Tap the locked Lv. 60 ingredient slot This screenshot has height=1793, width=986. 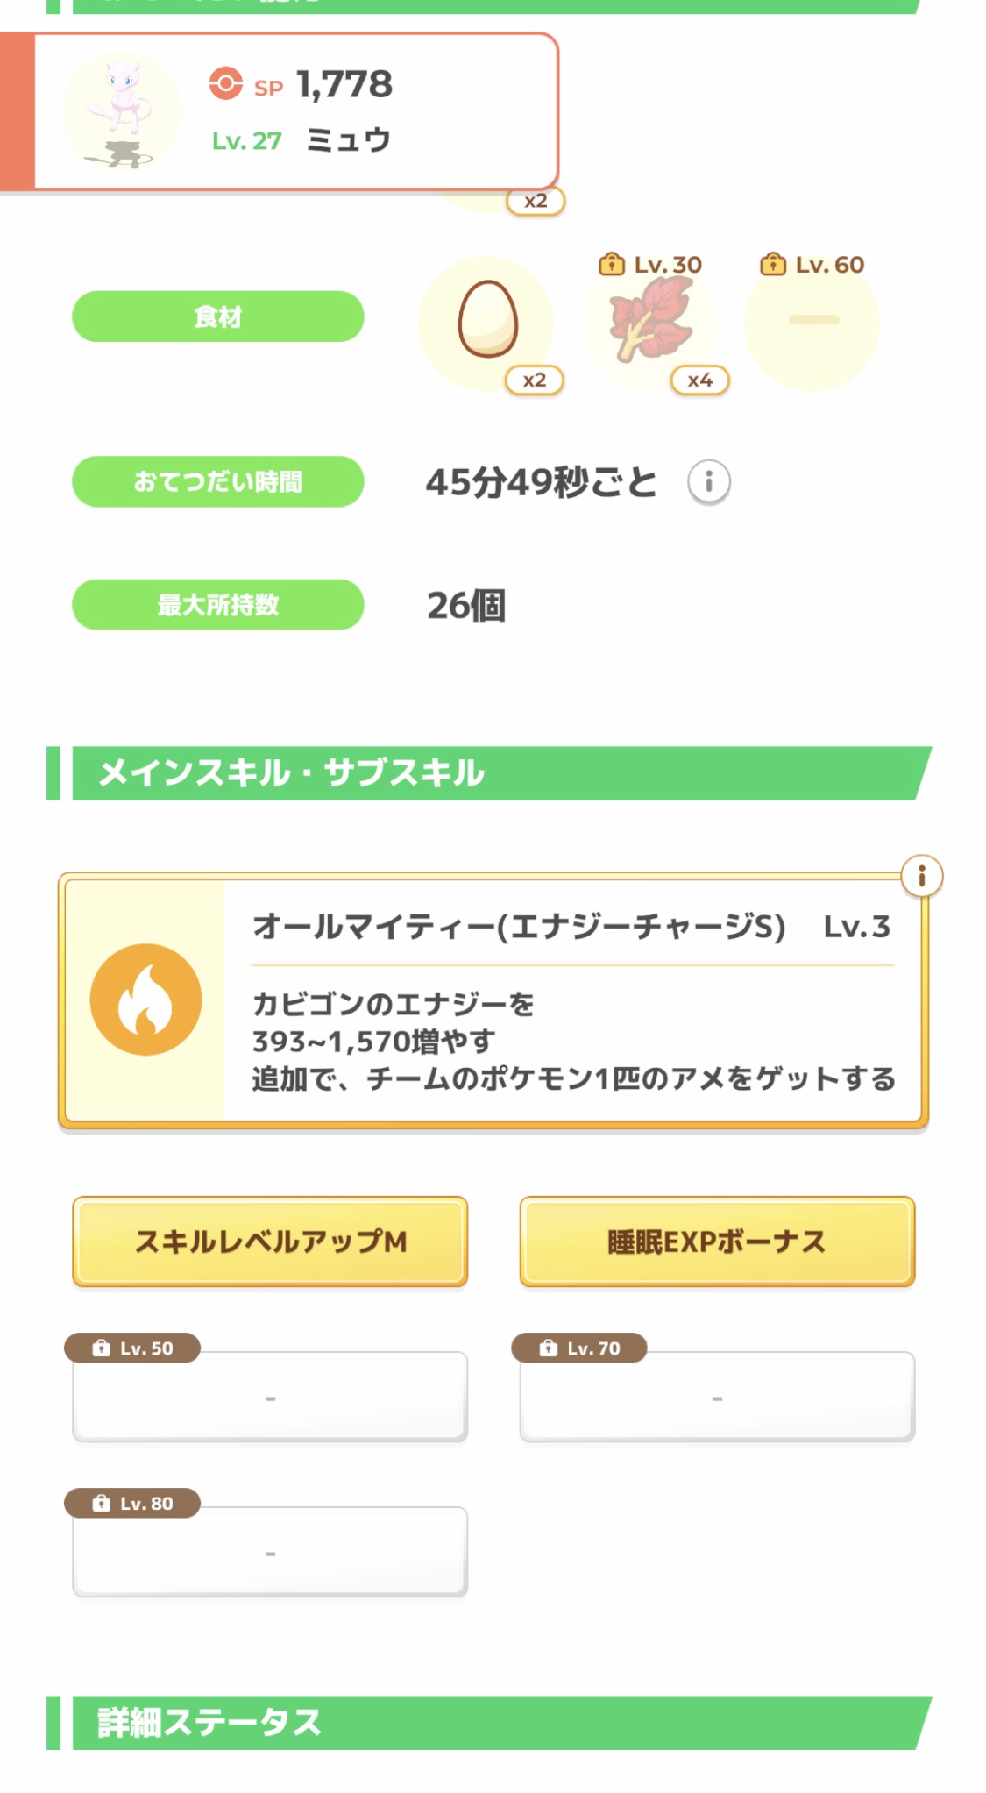pos(812,322)
